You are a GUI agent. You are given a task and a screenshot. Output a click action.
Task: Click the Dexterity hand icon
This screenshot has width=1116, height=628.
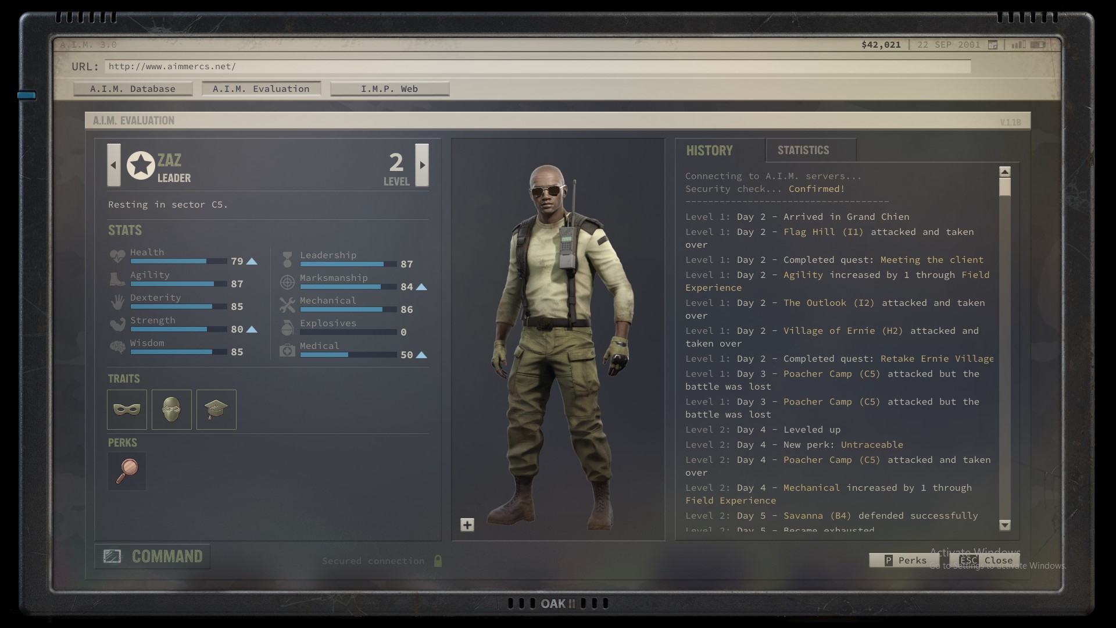[x=117, y=302]
